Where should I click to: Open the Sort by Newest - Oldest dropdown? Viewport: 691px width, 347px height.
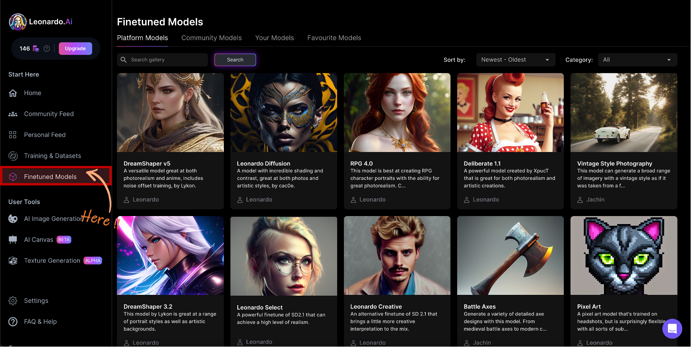pyautogui.click(x=516, y=60)
